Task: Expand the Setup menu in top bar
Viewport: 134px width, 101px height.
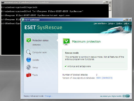Action: [x=111, y=24]
